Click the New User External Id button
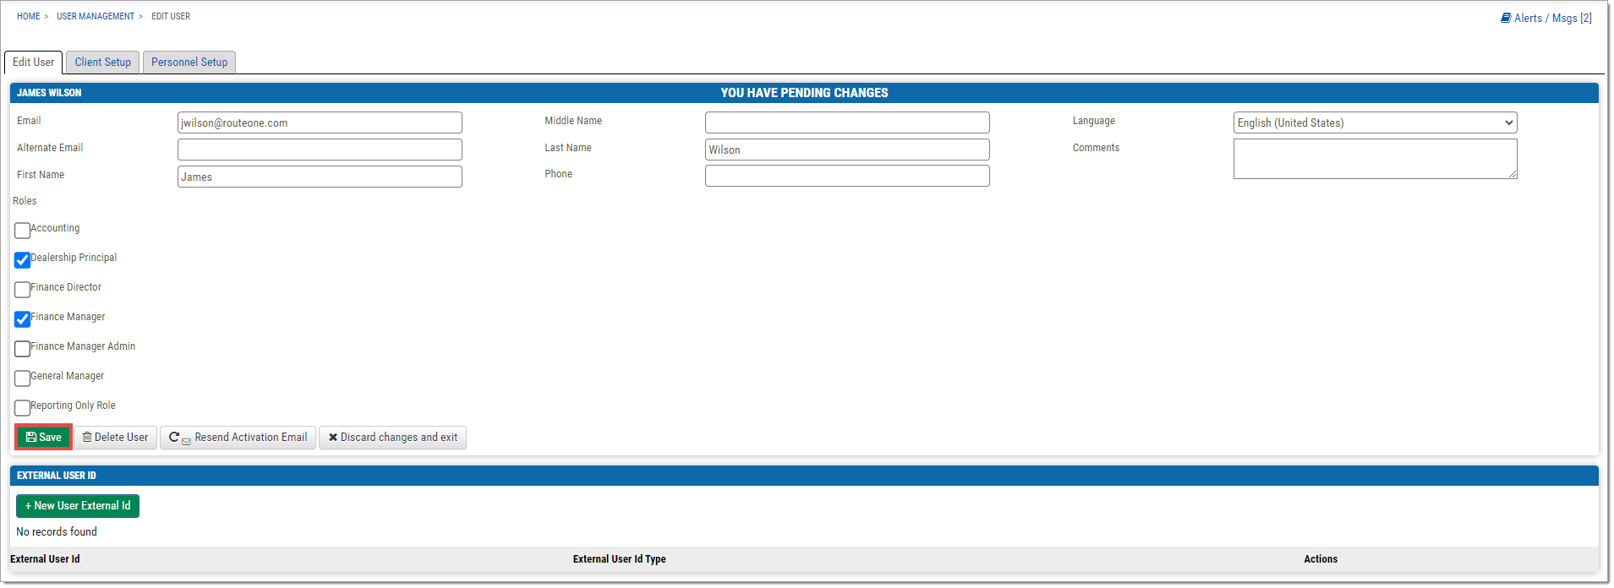Image resolution: width=1614 pixels, height=588 pixels. pos(78,506)
